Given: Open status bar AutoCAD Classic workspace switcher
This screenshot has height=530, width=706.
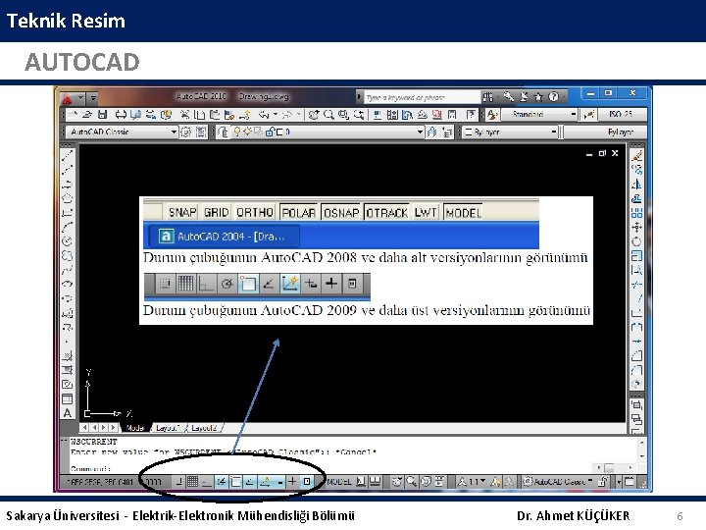Looking at the screenshot, I should click(x=559, y=481).
